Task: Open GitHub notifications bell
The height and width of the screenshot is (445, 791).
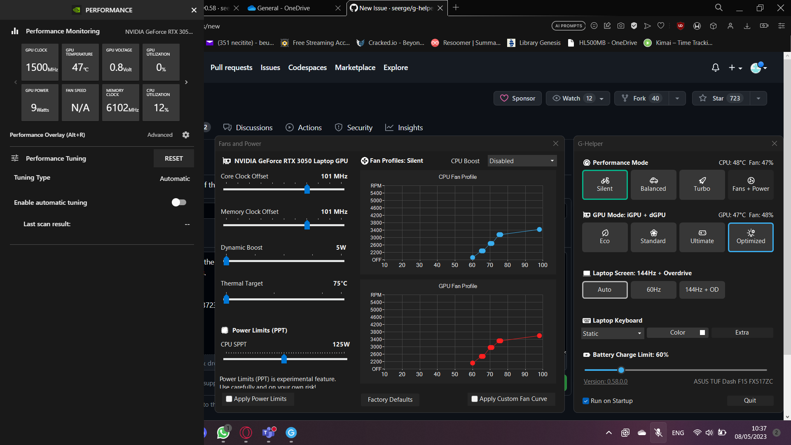Action: pyautogui.click(x=715, y=68)
